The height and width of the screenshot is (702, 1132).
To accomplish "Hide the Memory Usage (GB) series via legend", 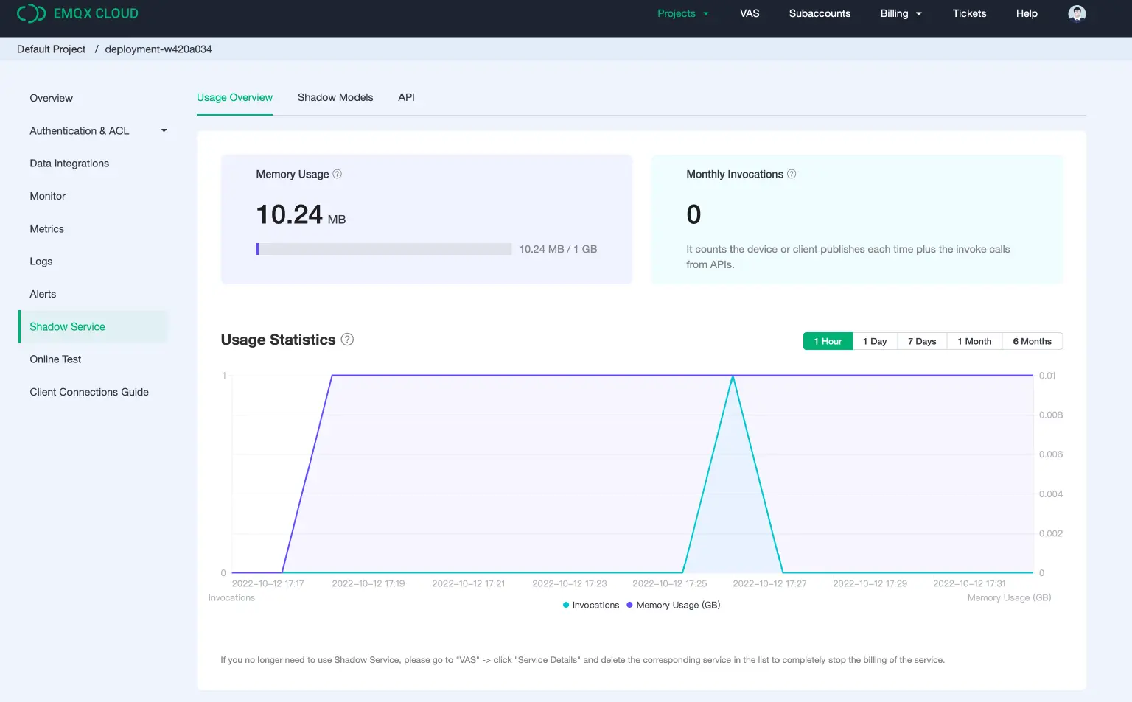I will [673, 605].
